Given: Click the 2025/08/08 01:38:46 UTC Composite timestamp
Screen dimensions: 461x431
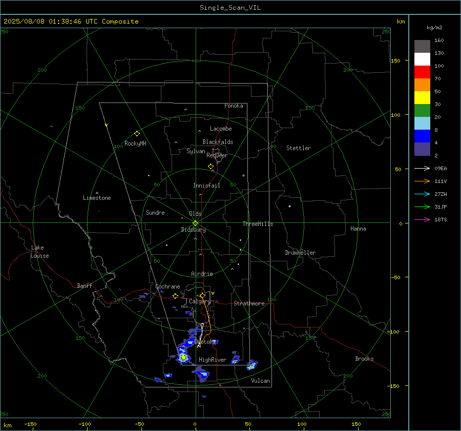Looking at the screenshot, I should tap(71, 22).
